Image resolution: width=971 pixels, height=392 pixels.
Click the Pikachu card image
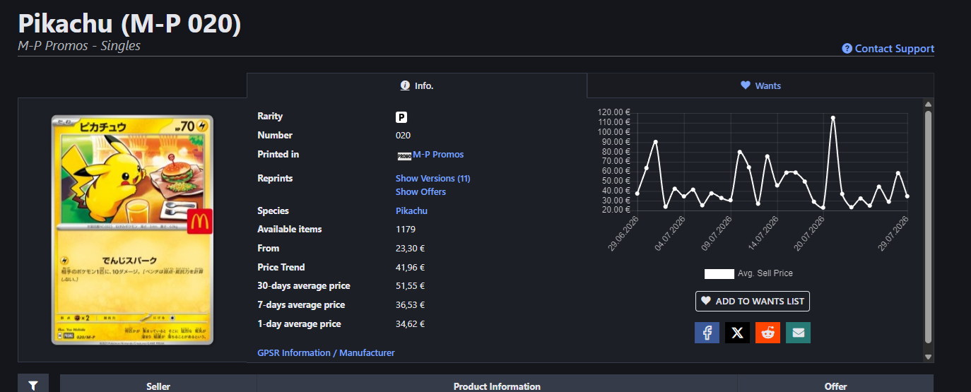[132, 230]
